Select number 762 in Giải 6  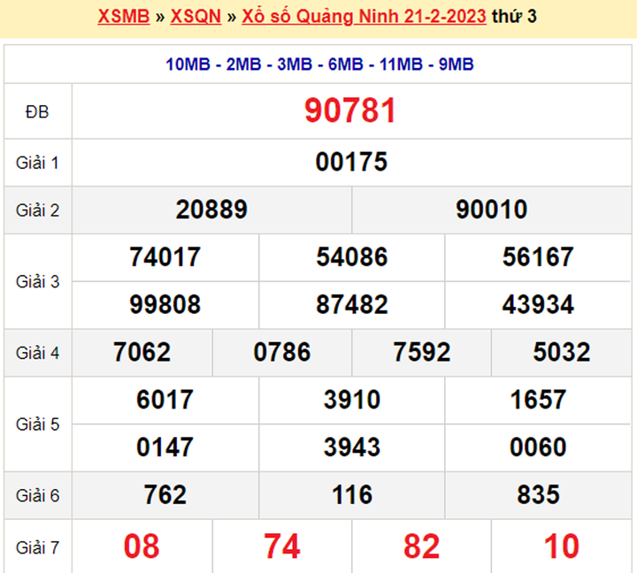[x=165, y=494]
